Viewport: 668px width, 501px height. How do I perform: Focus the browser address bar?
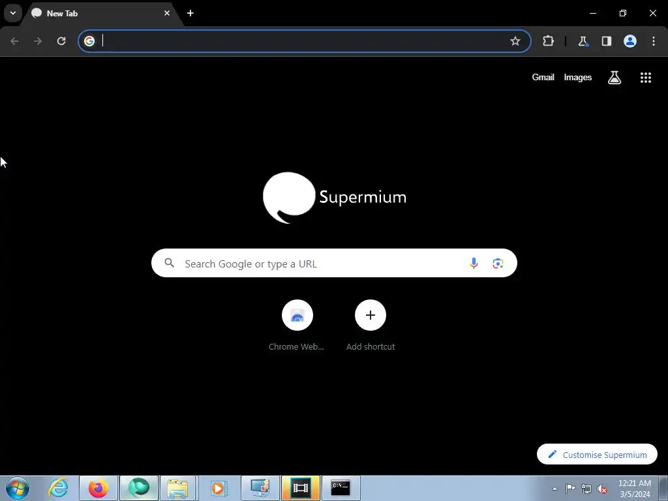(304, 41)
